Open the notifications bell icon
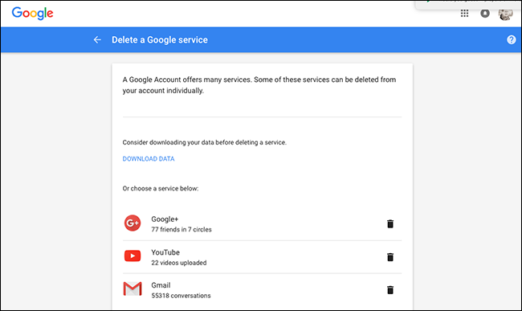 [x=485, y=14]
